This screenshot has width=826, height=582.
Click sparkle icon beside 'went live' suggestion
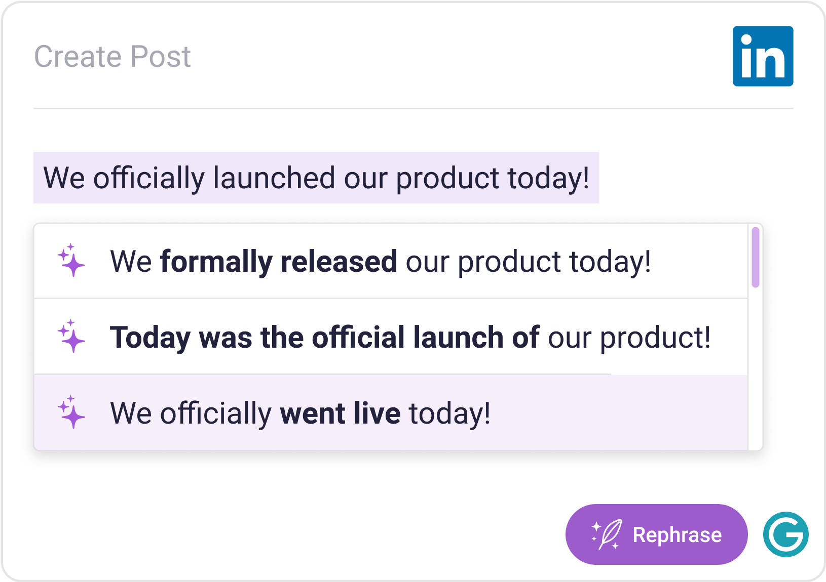[71, 412]
